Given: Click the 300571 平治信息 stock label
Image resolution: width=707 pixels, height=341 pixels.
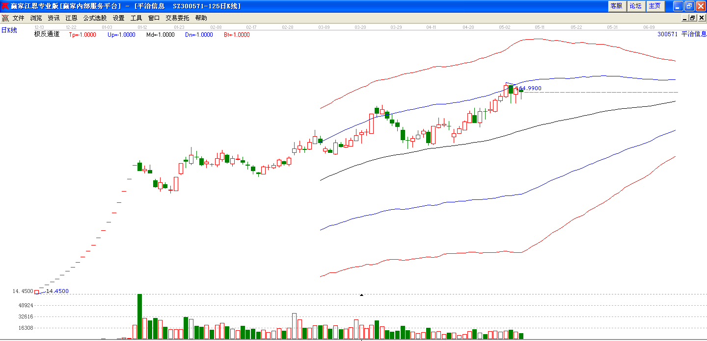Looking at the screenshot, I should pyautogui.click(x=682, y=34).
